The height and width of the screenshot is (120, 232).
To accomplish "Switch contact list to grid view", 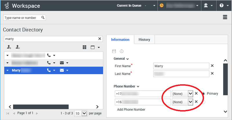I will click(x=85, y=47).
